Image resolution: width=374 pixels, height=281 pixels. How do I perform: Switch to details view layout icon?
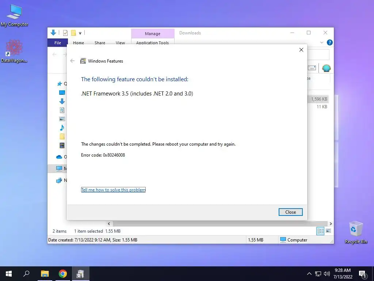click(x=320, y=231)
